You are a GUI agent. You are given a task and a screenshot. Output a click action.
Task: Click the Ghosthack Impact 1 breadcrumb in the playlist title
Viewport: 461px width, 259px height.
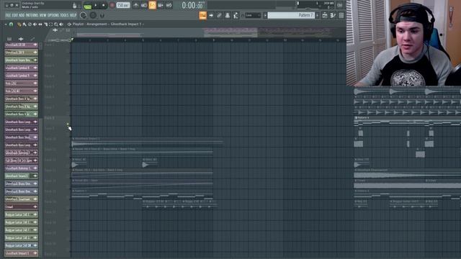pyautogui.click(x=126, y=24)
